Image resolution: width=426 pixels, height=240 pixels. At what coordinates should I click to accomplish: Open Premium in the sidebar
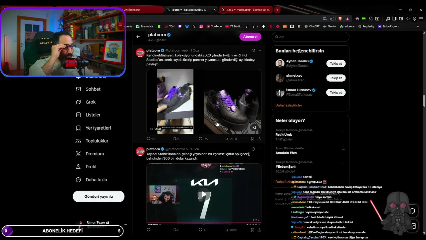tap(90, 154)
